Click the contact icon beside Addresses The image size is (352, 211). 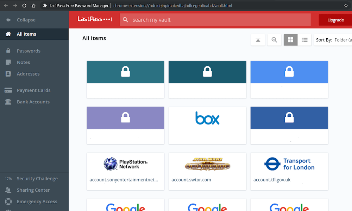coord(8,74)
